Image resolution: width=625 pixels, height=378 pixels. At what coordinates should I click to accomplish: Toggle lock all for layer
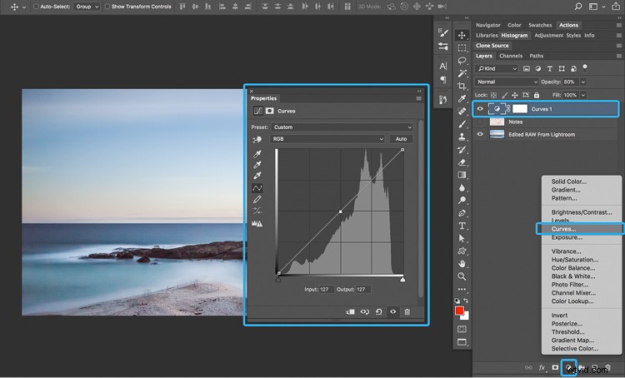[537, 95]
